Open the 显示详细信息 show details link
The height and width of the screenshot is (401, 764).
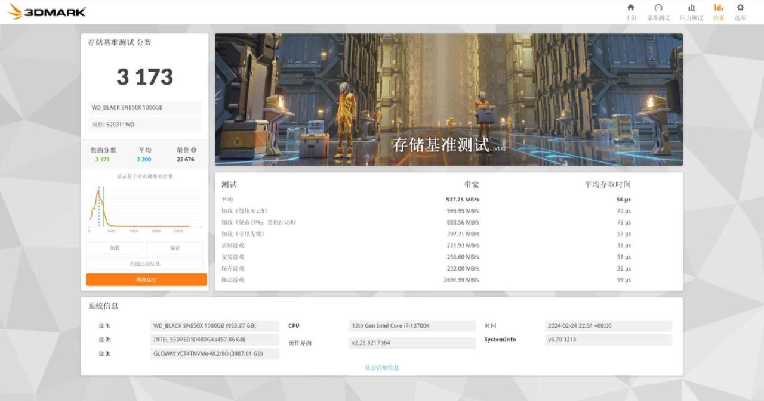click(x=382, y=368)
